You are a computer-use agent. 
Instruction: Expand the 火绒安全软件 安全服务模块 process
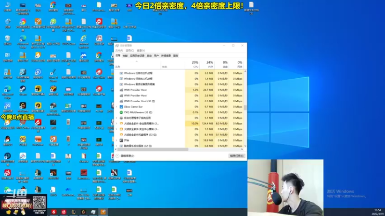116,124
